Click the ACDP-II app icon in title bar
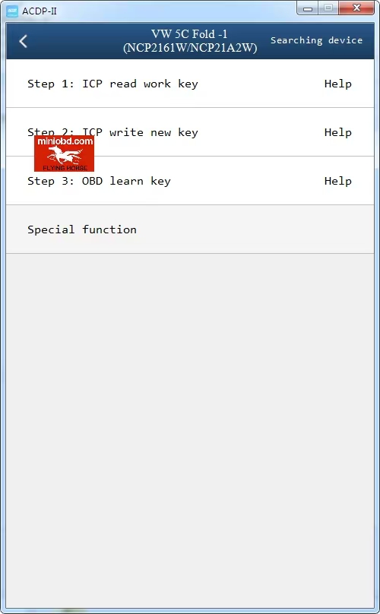The image size is (380, 614). click(12, 11)
